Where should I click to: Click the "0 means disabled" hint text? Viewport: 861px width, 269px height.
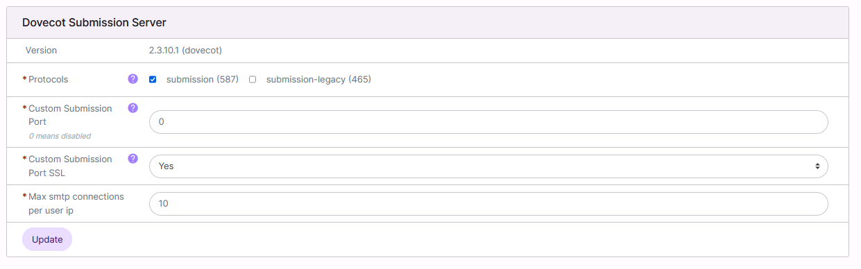(60, 136)
